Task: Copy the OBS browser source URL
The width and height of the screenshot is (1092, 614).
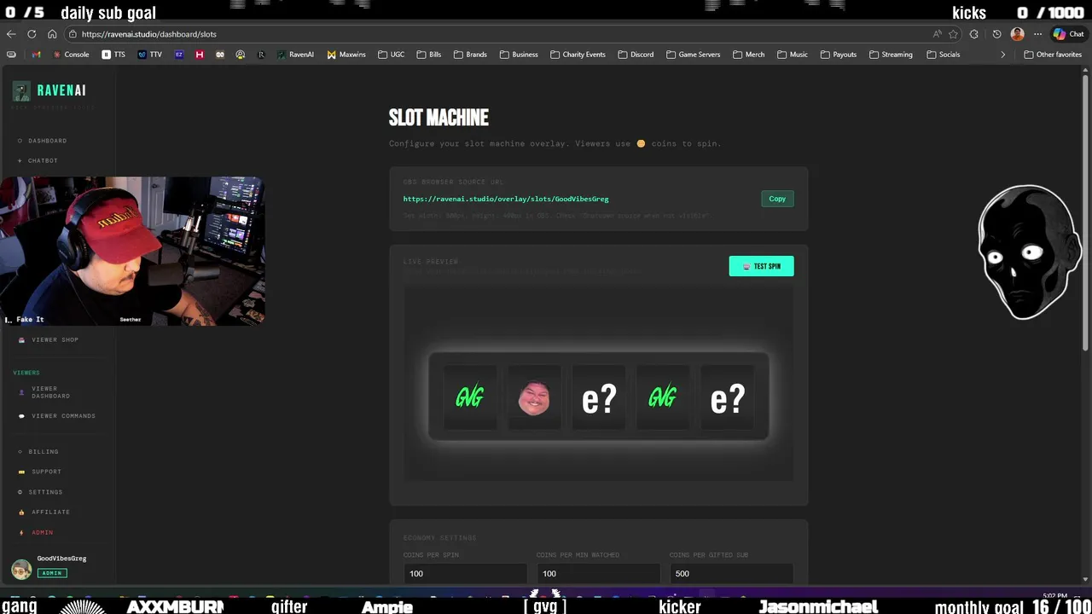Action: (777, 199)
